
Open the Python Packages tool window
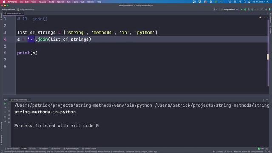[71, 149]
